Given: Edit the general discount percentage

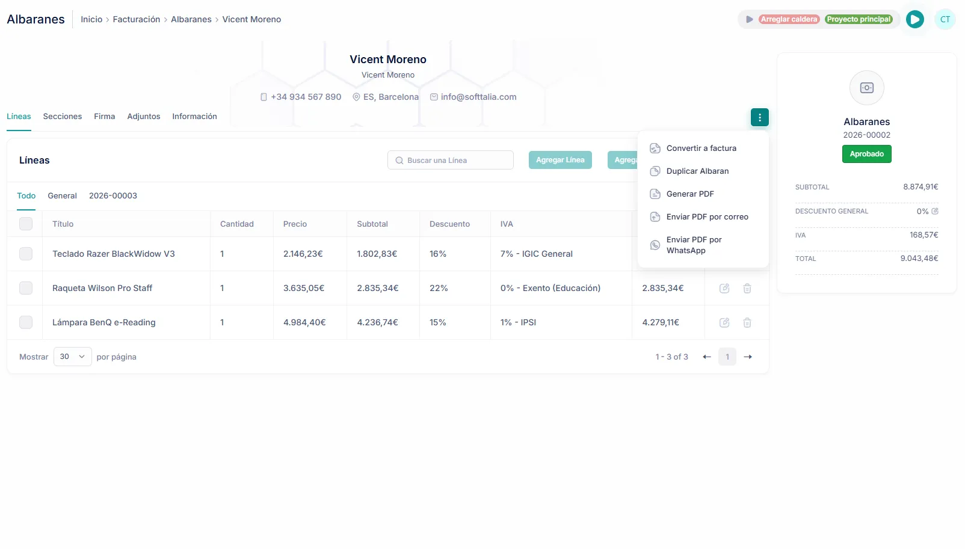Looking at the screenshot, I should (x=935, y=211).
